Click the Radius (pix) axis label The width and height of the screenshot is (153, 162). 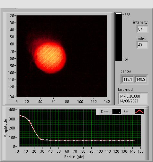(74, 157)
